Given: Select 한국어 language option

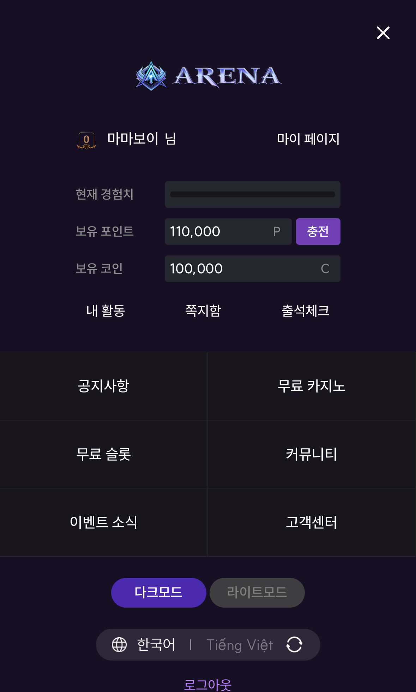Looking at the screenshot, I should (156, 645).
